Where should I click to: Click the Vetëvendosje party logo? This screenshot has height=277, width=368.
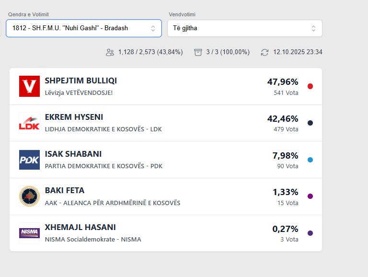[29, 86]
